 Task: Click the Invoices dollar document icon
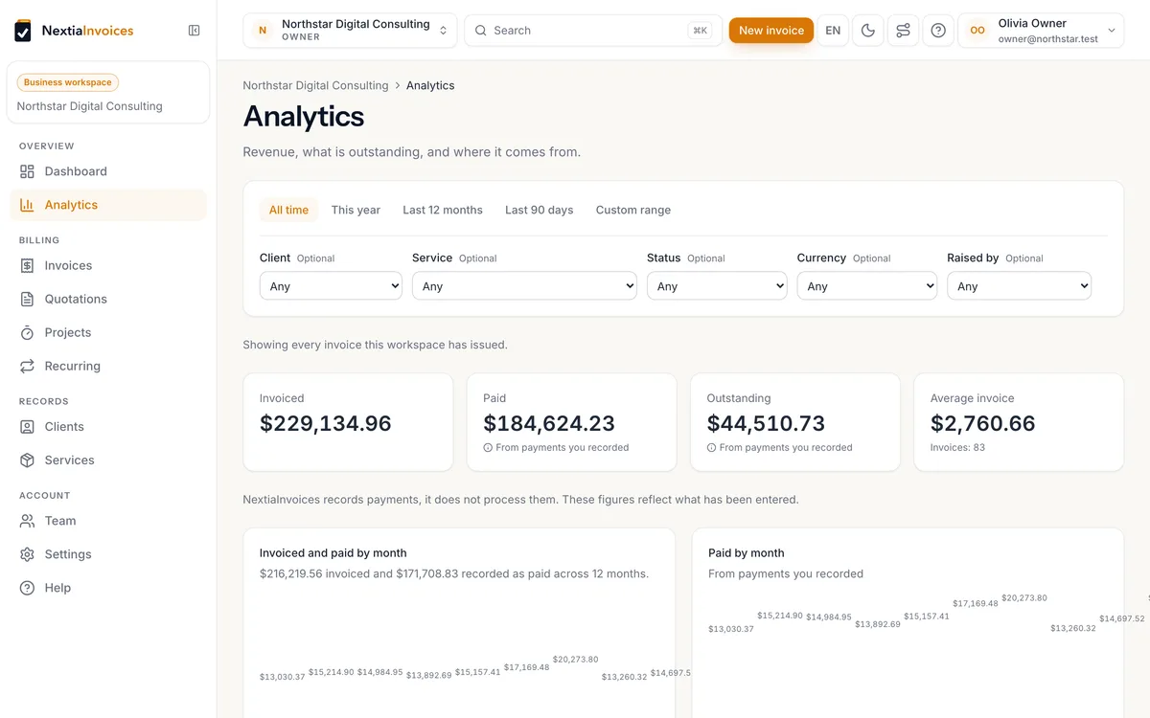click(27, 265)
